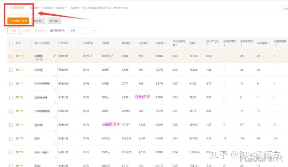The height and width of the screenshot is (167, 288).
Task: Click the 暂停推广 gray button
Action: 39,21
